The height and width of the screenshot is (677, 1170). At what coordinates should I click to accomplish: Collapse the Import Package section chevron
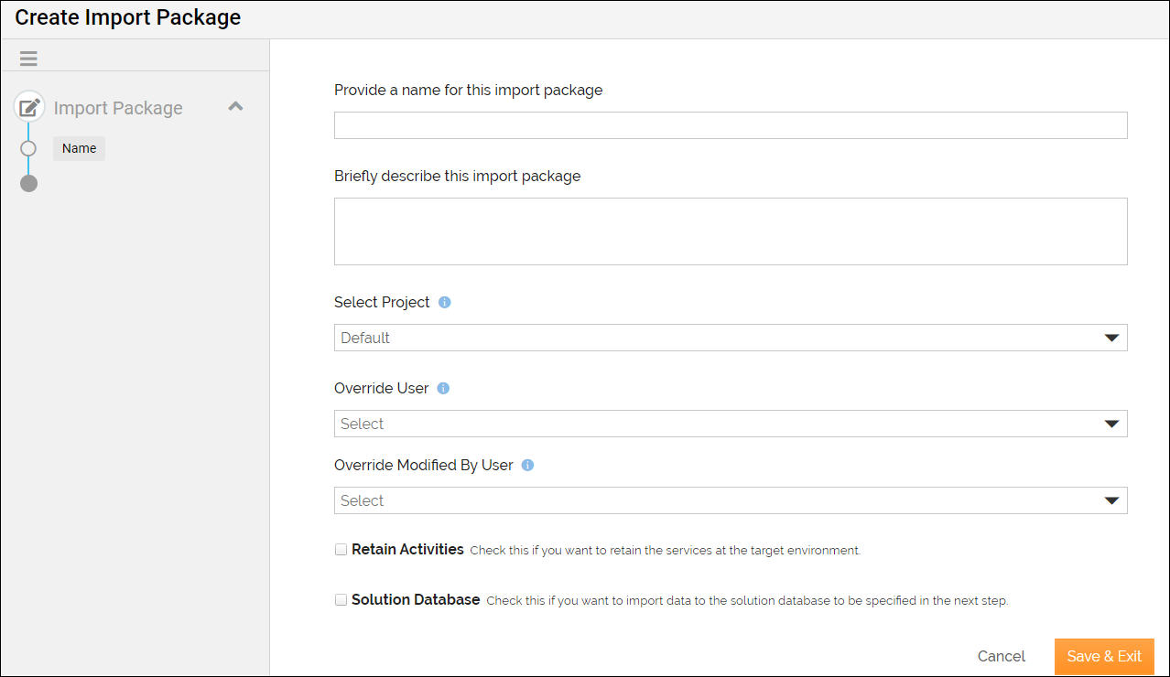pos(235,107)
